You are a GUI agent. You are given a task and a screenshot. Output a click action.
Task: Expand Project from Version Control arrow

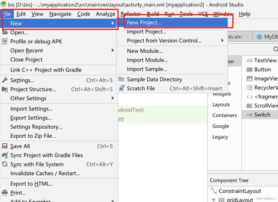pyautogui.click(x=222, y=40)
